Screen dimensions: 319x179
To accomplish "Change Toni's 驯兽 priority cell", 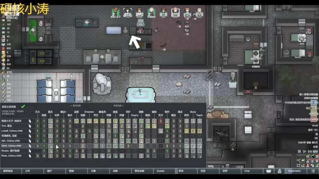I will click(83, 126).
